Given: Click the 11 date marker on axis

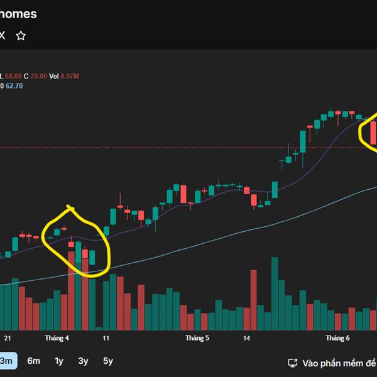Looking at the screenshot, I should [x=106, y=338].
